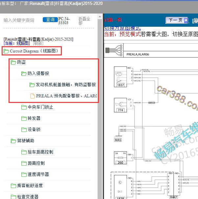Click the PC.54-33303 text

64,21
